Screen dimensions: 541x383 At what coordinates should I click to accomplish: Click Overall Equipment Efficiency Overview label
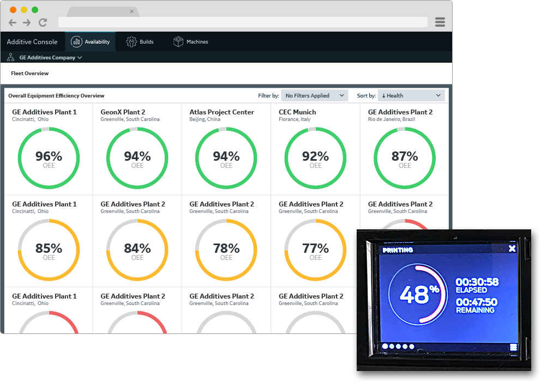coord(56,96)
